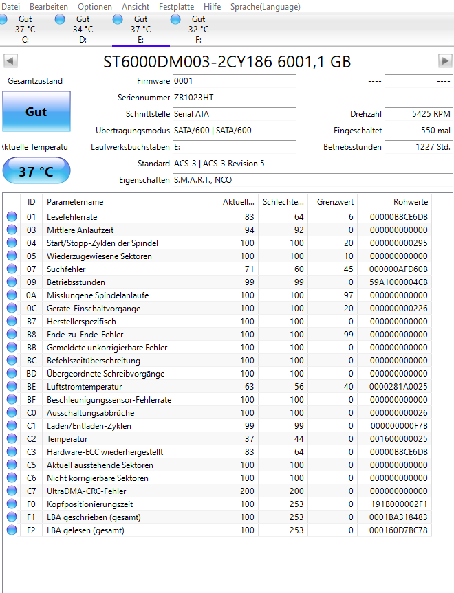Click status orb for ID C2 Temperatur
Viewport: 454px width, 593px height.
(x=12, y=438)
